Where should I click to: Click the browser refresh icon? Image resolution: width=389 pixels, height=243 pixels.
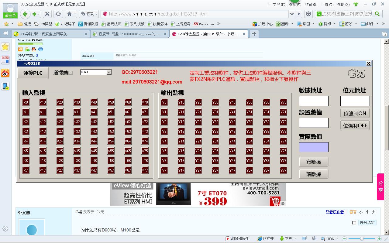click(58, 14)
